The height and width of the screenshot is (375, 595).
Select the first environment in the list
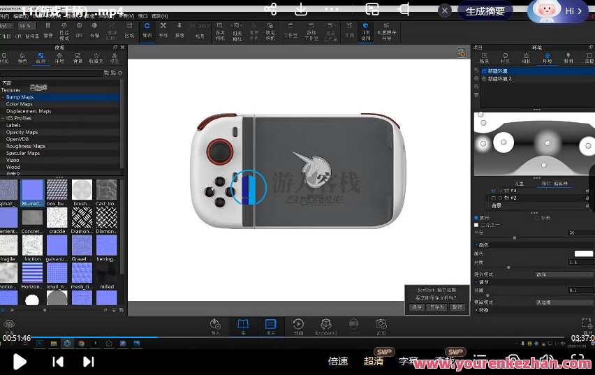pyautogui.click(x=498, y=71)
